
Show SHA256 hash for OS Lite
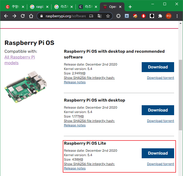pos(89,164)
